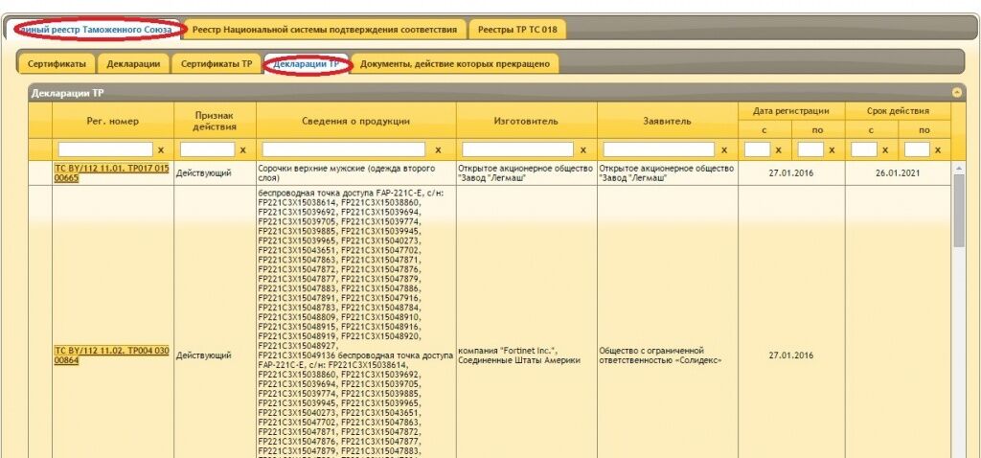Select the expiry date 26.01.2021 cell

[x=898, y=173]
